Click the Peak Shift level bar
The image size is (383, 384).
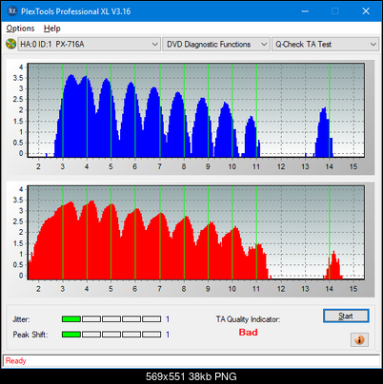pos(111,335)
